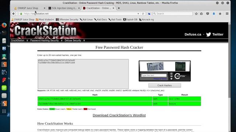Click inside the hash input text area
This screenshot has height=132, width=236.
83,74
